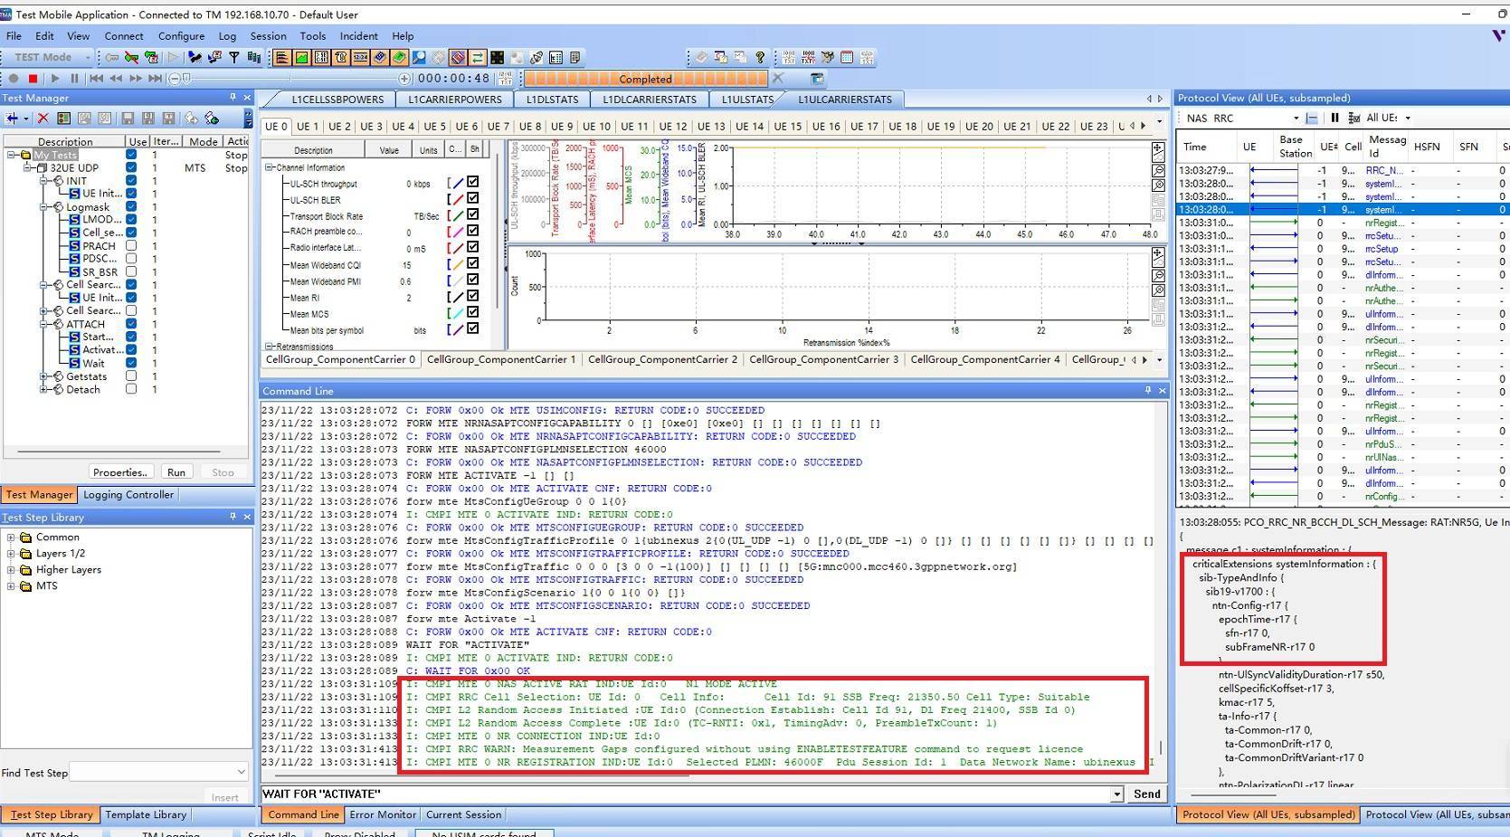1510x837 pixels.
Task: Click the digital clock view toolbar icon
Action: pyautogui.click(x=360, y=57)
